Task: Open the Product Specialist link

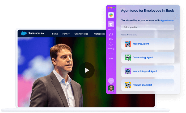Action: point(142,85)
